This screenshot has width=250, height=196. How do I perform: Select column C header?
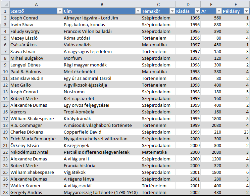pyautogui.click(x=158, y=5)
